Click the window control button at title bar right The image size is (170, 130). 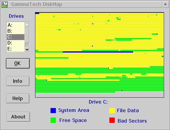click(165, 4)
